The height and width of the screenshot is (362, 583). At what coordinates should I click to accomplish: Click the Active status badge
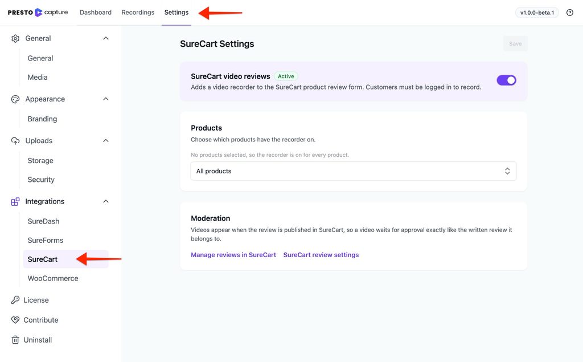286,76
